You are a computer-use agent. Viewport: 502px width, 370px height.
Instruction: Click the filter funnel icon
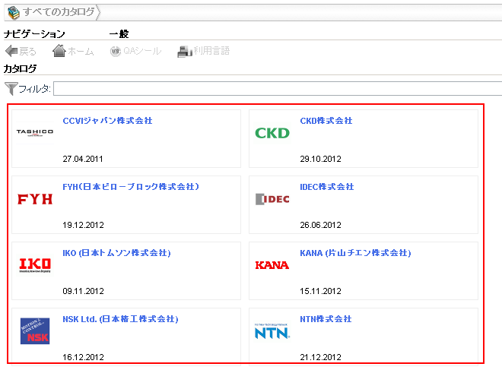click(x=11, y=89)
